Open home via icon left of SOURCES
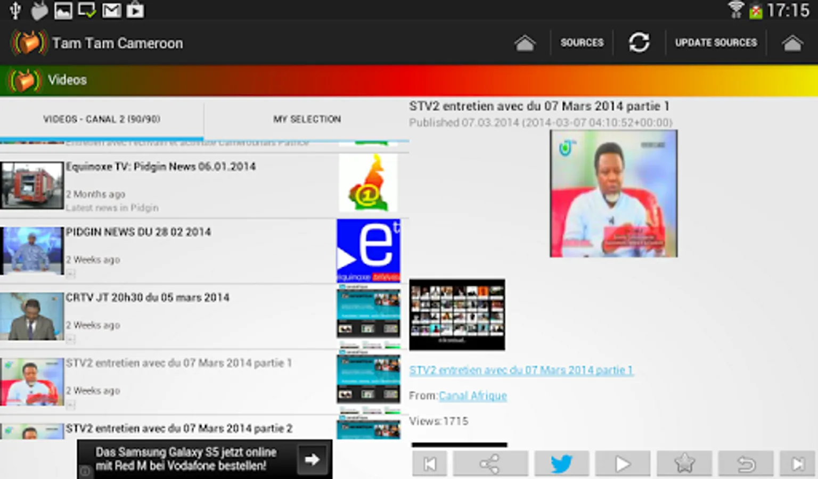Image resolution: width=818 pixels, height=479 pixels. pyautogui.click(x=525, y=43)
